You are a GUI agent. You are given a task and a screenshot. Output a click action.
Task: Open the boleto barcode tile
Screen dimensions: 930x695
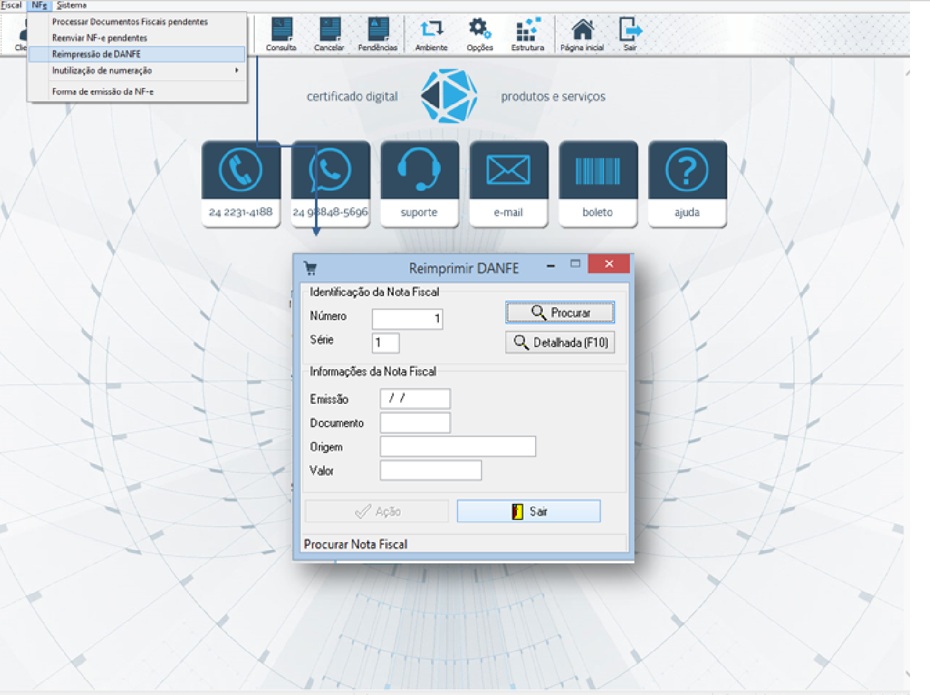tap(598, 184)
